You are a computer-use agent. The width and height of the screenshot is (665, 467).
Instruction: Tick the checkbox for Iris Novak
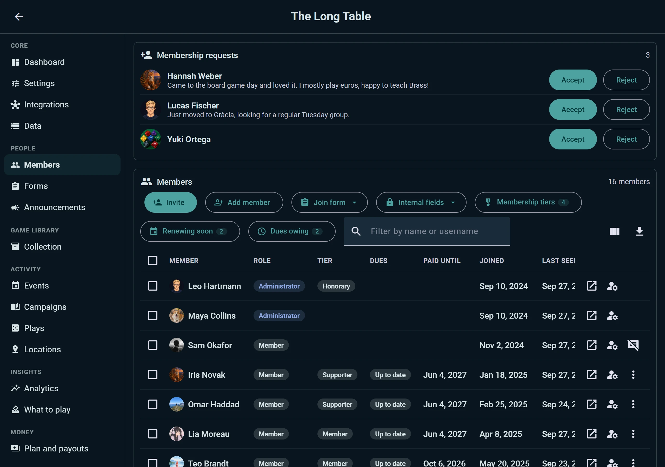click(x=153, y=375)
